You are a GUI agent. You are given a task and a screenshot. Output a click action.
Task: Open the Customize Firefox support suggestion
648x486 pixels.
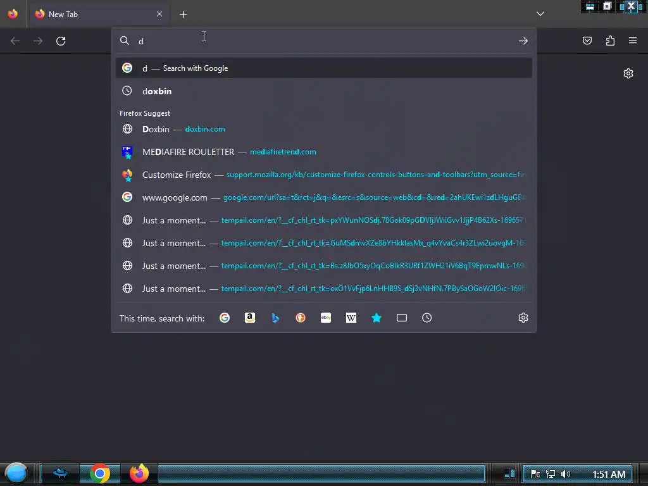point(324,175)
